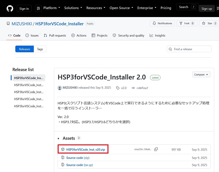This screenshot has height=172, width=219.
Task: Open the GitHub homepage logo
Action: point(10,9)
